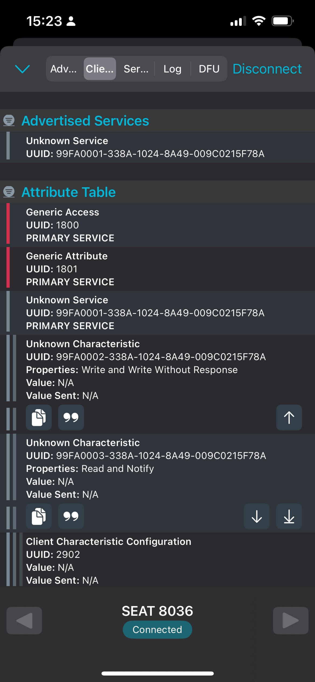Tap copy icon for 99FA0002 characteristic
The height and width of the screenshot is (682, 315).
point(39,417)
